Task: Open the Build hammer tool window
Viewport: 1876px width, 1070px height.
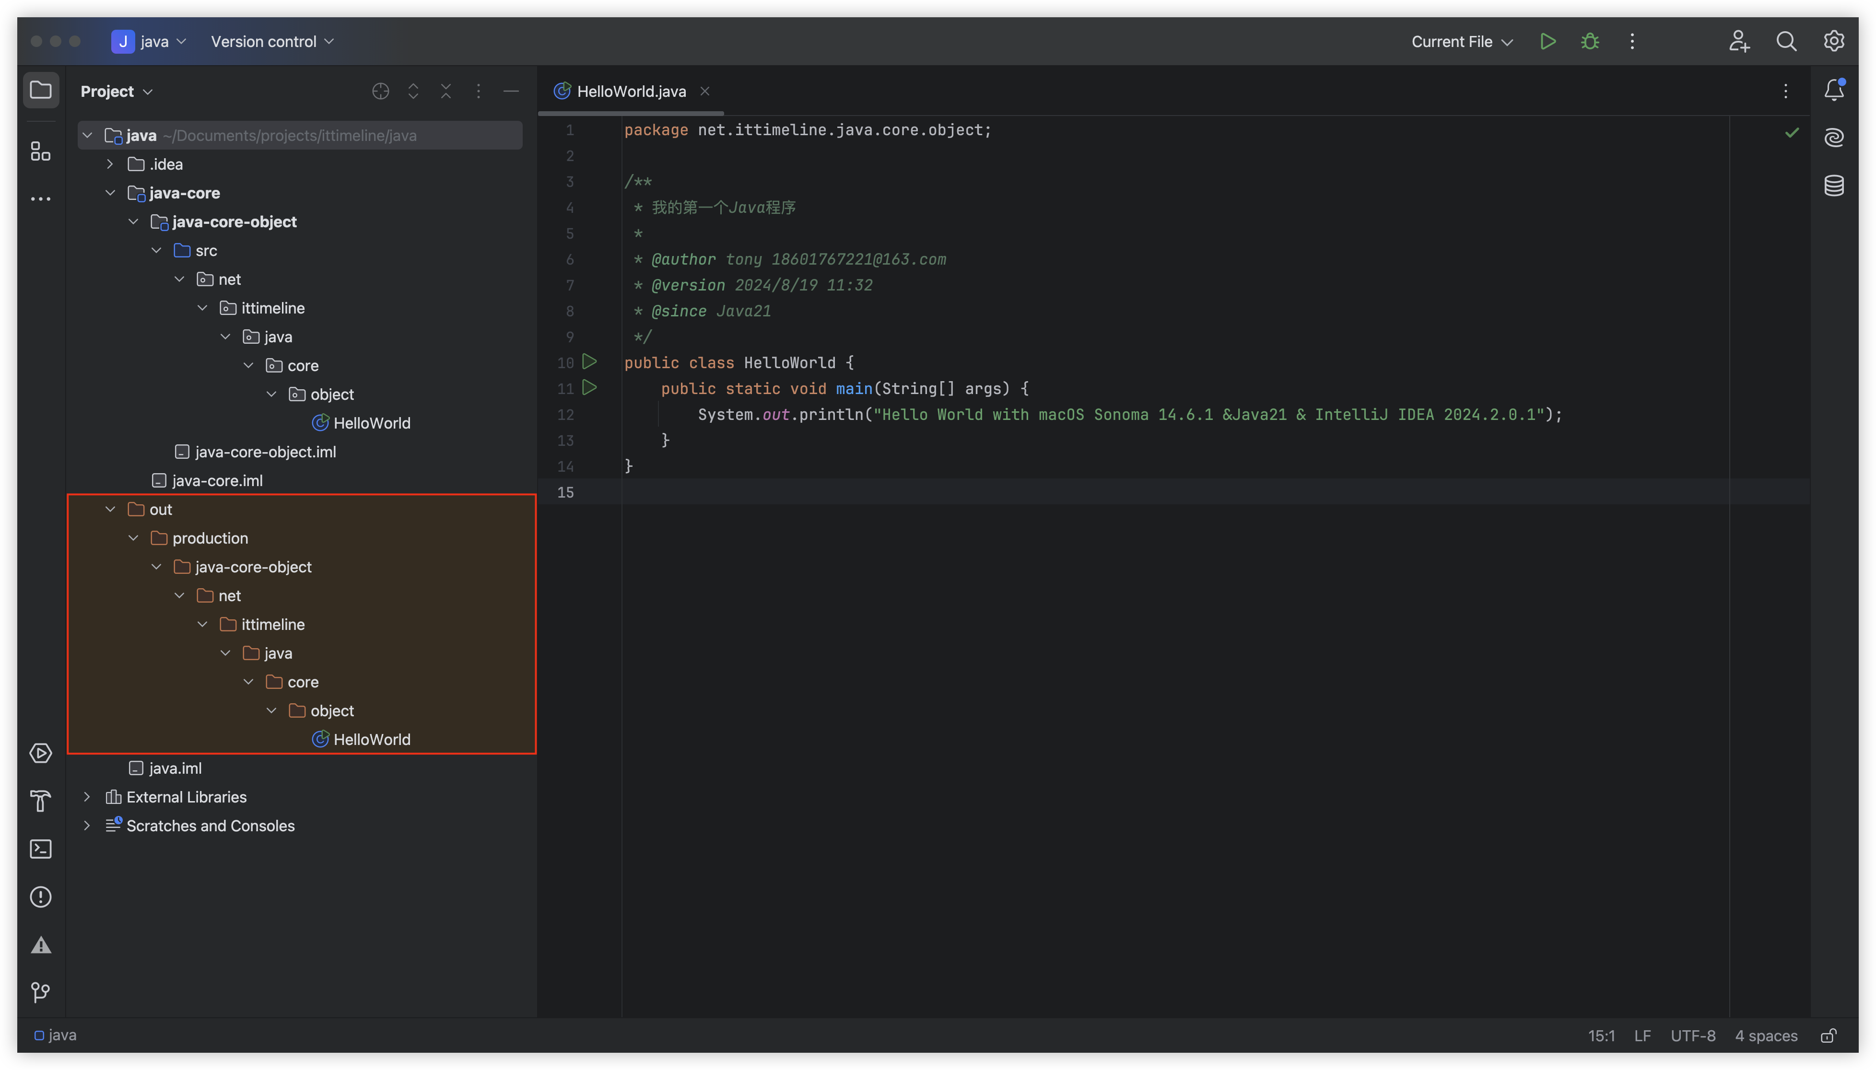Action: click(x=40, y=801)
